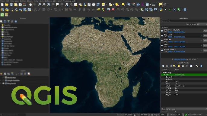207x116 pixels.
Task: Toggle the lock scale icon in status bar
Action: [152, 115]
